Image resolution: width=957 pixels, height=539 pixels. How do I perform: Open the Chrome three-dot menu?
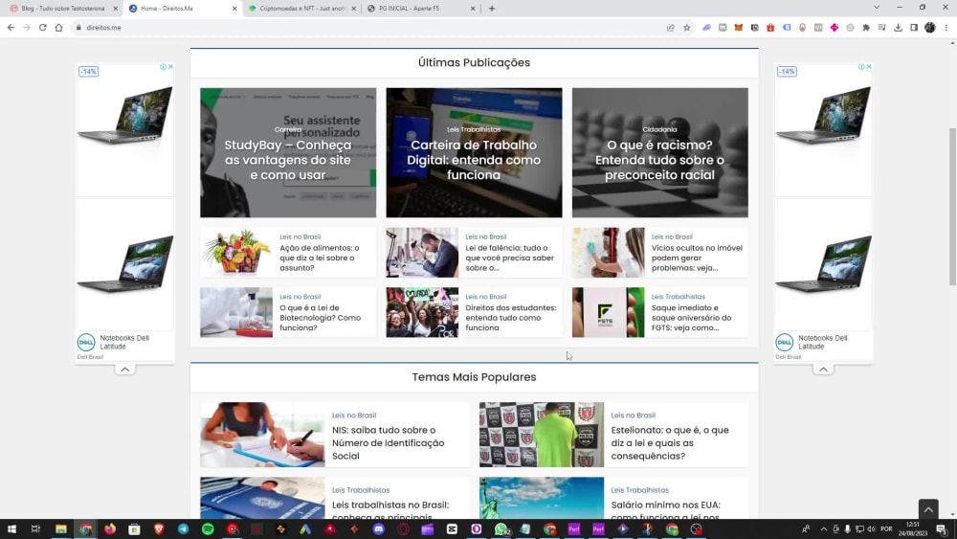pyautogui.click(x=946, y=28)
